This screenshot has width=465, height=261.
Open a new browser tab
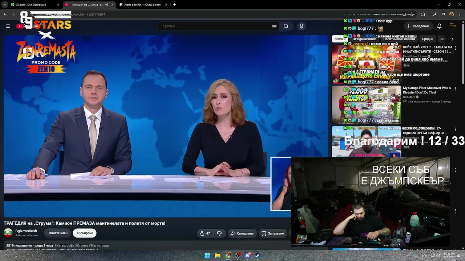click(x=174, y=5)
